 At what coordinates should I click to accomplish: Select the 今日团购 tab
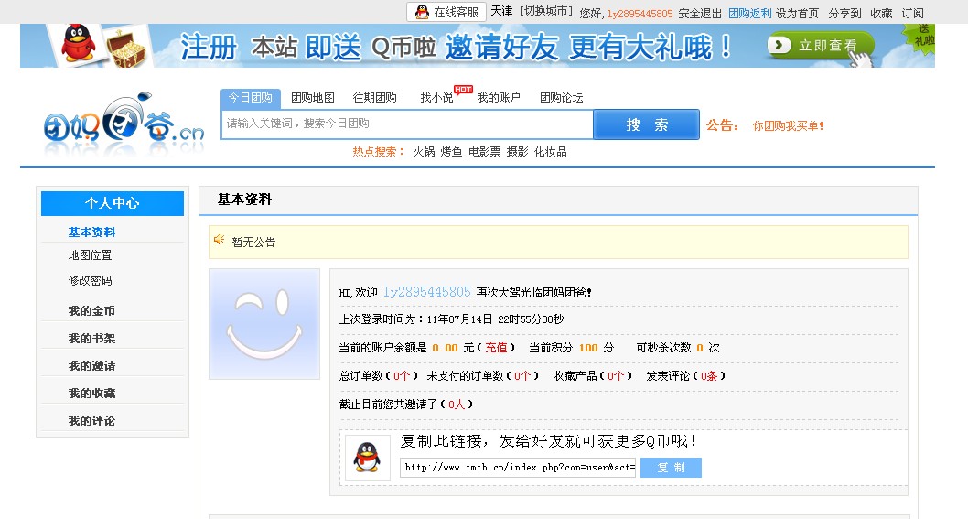(x=250, y=98)
